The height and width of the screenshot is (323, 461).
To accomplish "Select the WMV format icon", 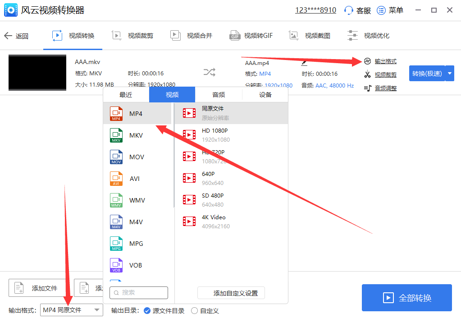I will tap(116, 200).
